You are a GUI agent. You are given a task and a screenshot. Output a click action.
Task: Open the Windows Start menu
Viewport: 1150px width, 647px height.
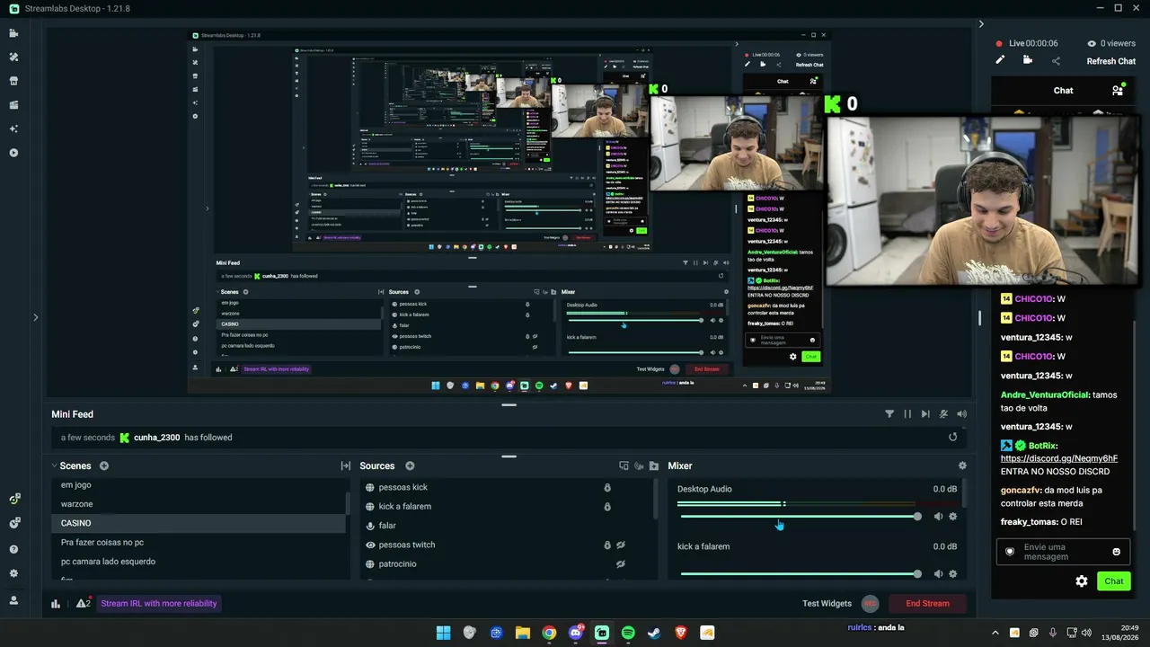[444, 633]
